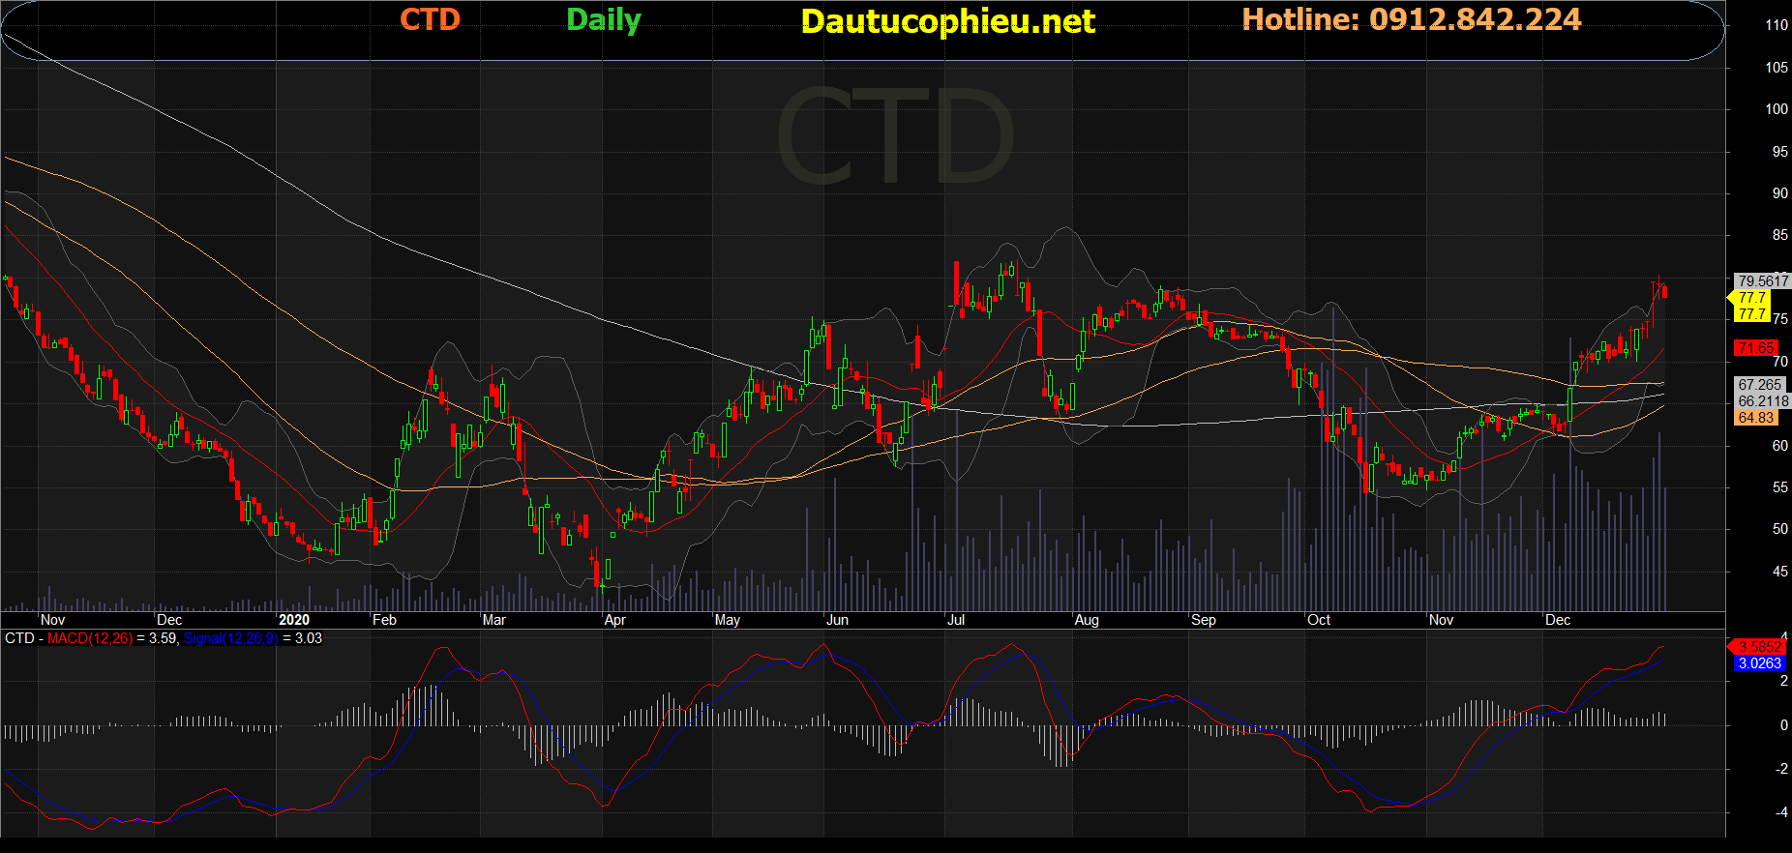1792x853 pixels.
Task: Click the May marker on time axis
Action: click(x=728, y=620)
